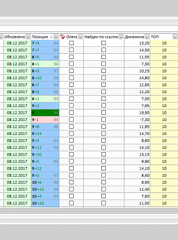Tick the Опеча checkbox in row 10 +13
Screen dimensions: 178x240
pos(71,189)
